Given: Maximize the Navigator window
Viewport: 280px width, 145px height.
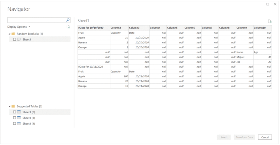Looking at the screenshot, I should coord(268,4).
